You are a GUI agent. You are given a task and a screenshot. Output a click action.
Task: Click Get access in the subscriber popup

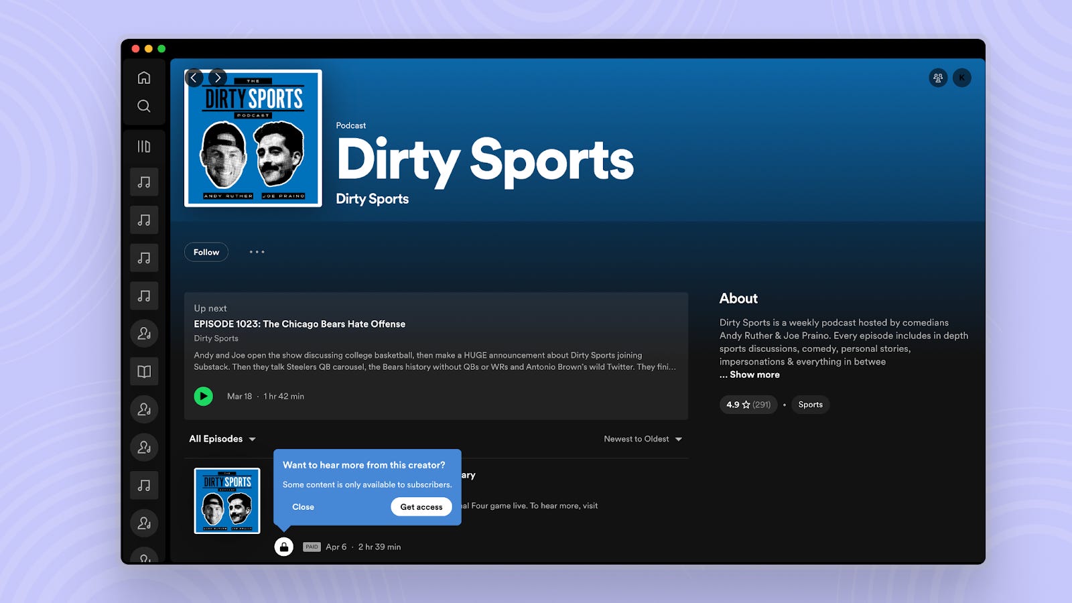421,507
